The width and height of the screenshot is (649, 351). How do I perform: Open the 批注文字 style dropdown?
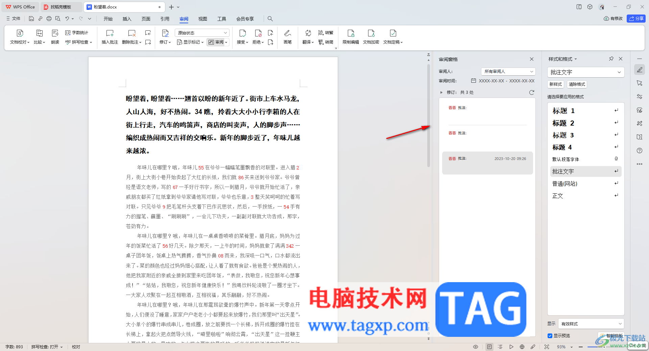pos(586,72)
